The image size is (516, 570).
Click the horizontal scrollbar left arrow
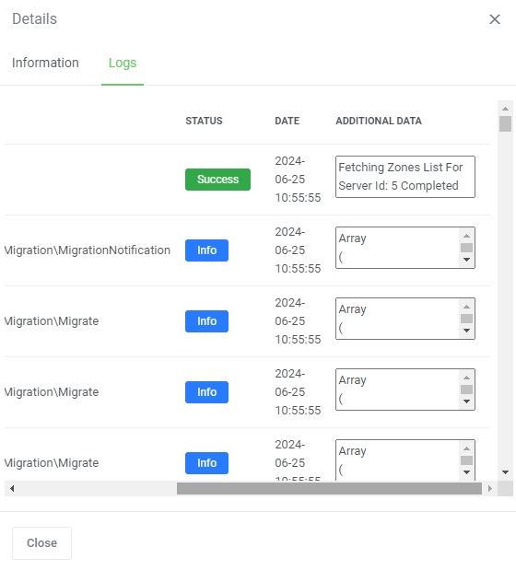pyautogui.click(x=12, y=488)
